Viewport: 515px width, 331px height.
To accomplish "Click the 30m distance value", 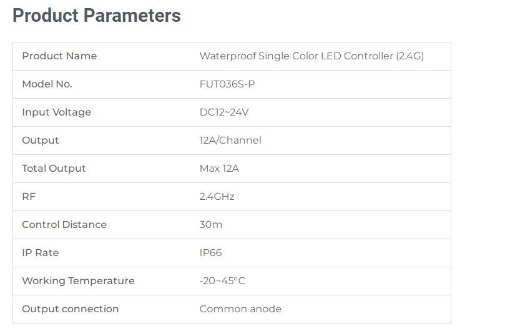I will (211, 225).
